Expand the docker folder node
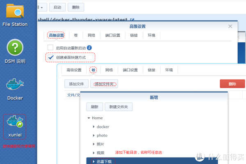The width and height of the screenshot is (246, 164). (93, 127)
